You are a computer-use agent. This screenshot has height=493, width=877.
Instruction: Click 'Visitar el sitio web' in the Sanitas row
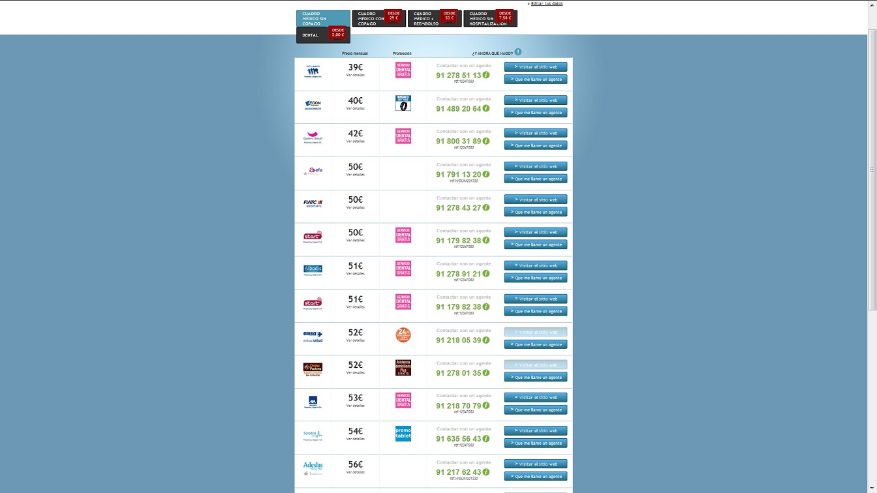[x=536, y=430]
